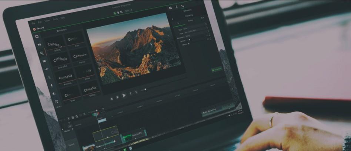Image resolution: width=351 pixels, height=151 pixels.
Task: Open the Library sidebar icon
Action: coord(39,44)
